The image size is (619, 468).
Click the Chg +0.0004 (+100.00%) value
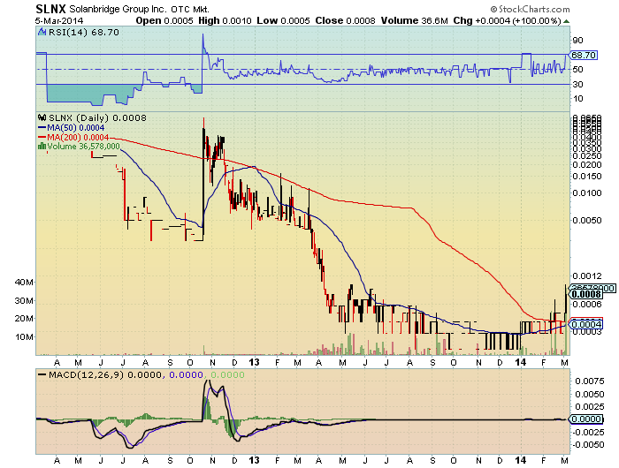coord(507,21)
